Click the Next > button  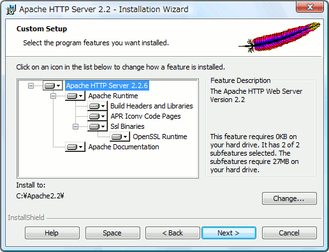pos(229,233)
